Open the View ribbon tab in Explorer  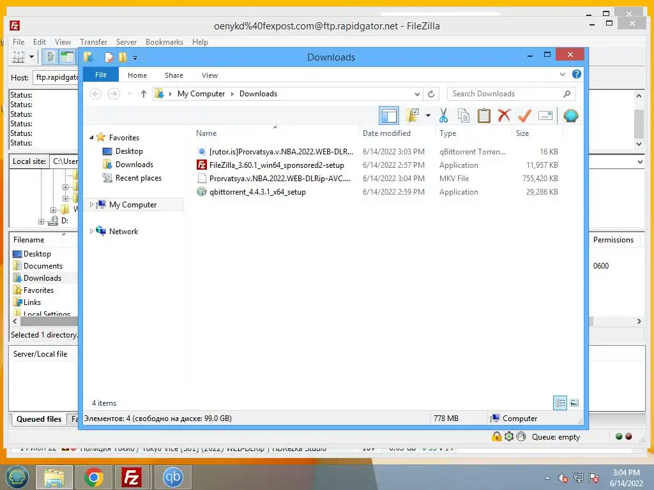point(209,75)
